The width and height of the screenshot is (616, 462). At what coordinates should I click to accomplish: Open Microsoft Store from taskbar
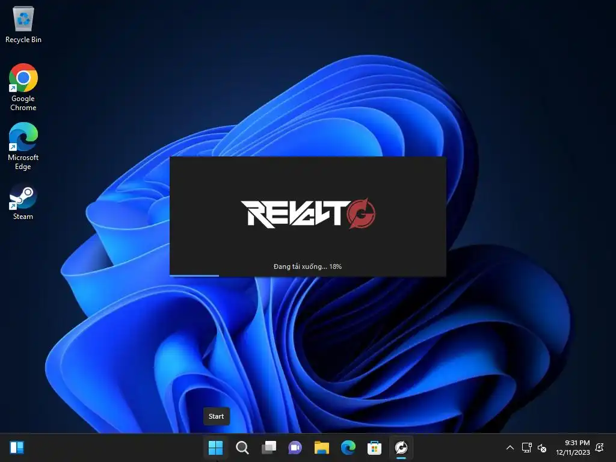tap(374, 448)
